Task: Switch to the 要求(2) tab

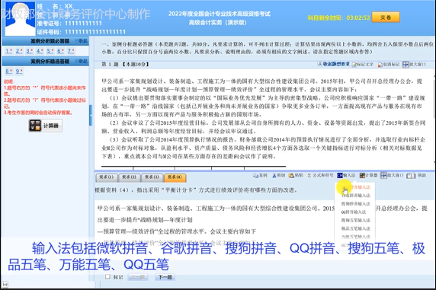Action: point(130,177)
